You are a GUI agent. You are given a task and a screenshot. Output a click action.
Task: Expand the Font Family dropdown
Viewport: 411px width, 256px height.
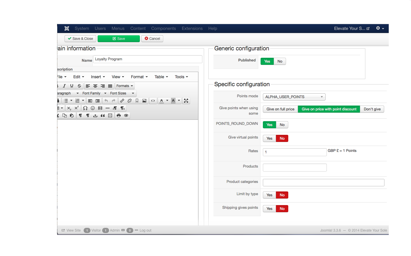click(94, 93)
